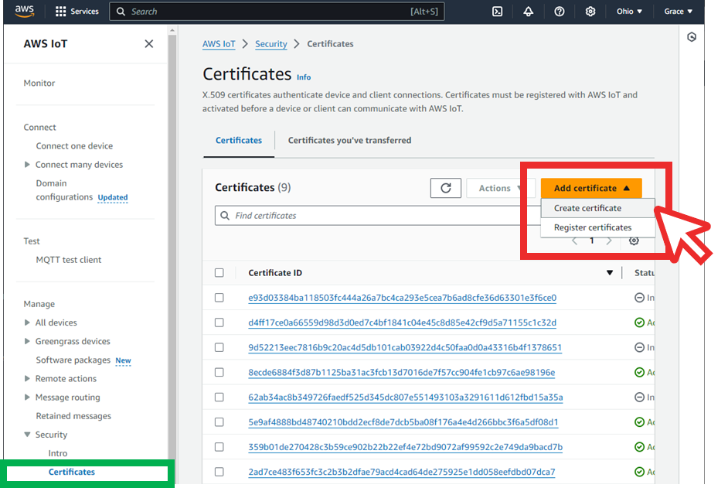728x488 pixels.
Task: Open certificate 5e9af4888bd4 link
Action: tap(403, 422)
